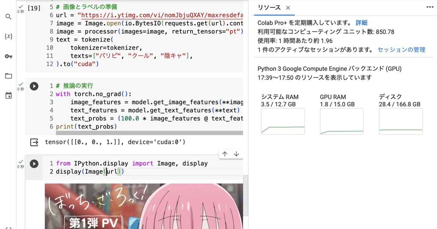Click the displayed ぼっち・ざ・ろっく image output
Viewport: 438px width, 229px height.
(x=144, y=206)
